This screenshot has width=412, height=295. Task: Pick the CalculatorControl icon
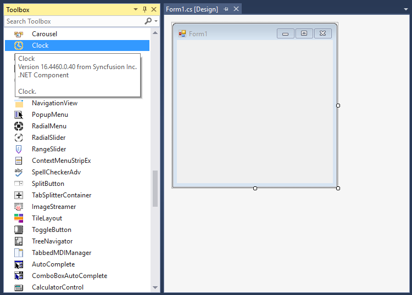[19, 288]
